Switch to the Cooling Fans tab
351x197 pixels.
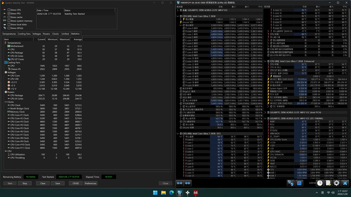[24, 34]
